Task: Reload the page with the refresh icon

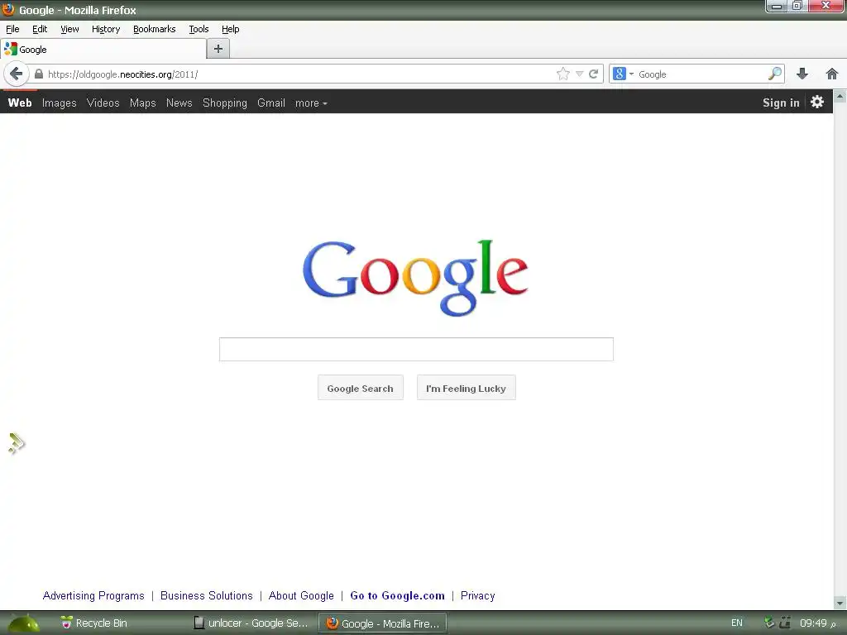Action: click(593, 74)
